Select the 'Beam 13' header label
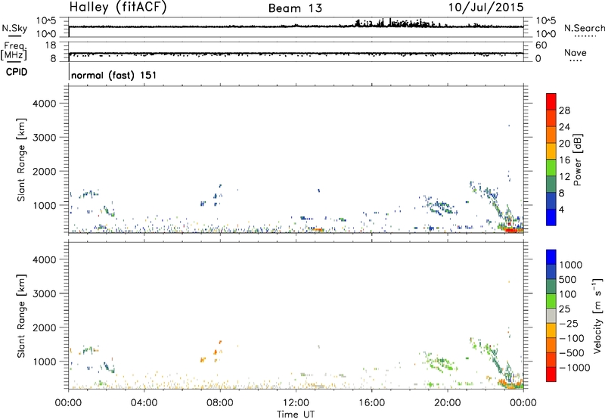This screenshot has height=419, width=605. coord(295,8)
